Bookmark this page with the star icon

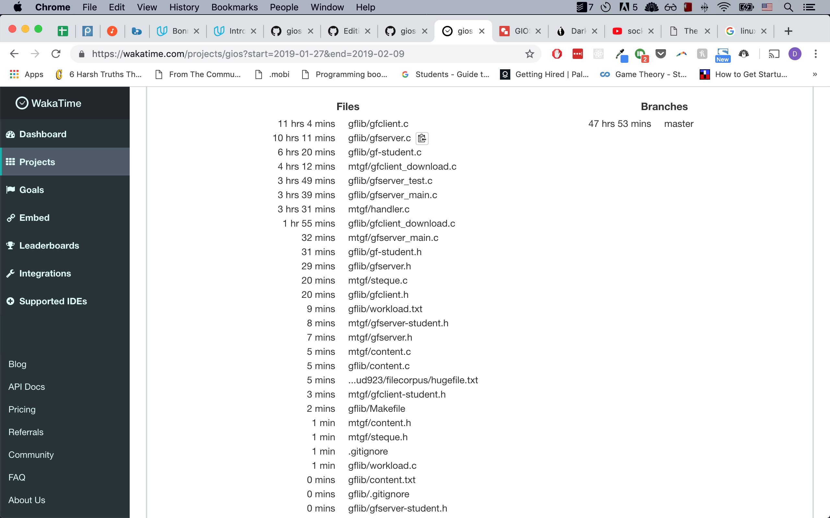[x=529, y=54]
